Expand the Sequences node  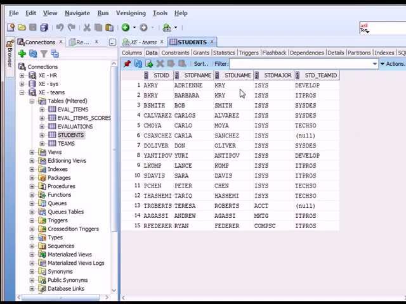coord(32,246)
